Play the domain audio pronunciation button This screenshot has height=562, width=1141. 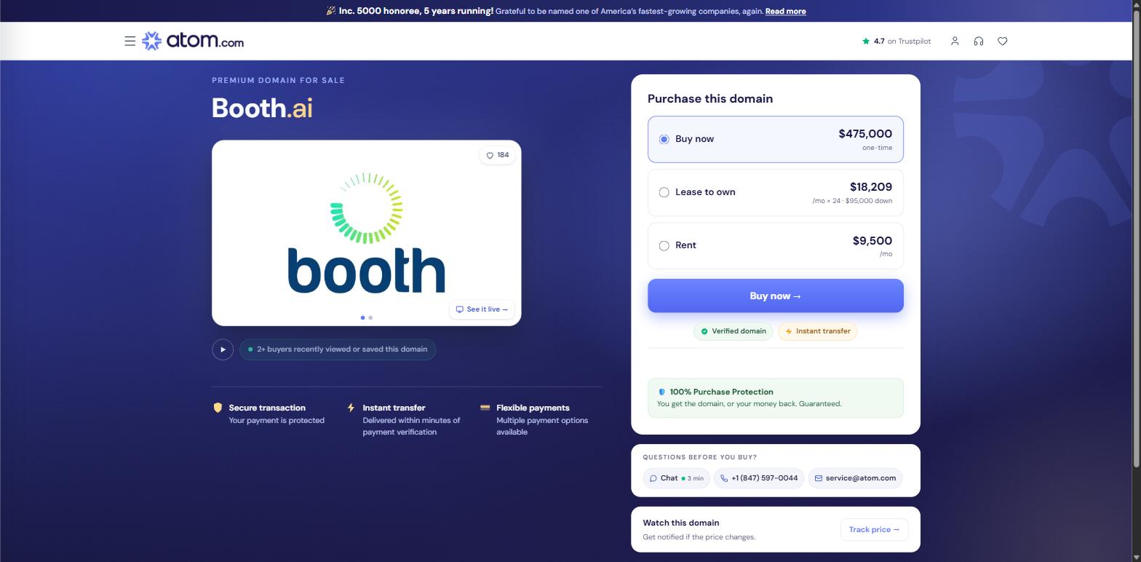pyautogui.click(x=223, y=349)
